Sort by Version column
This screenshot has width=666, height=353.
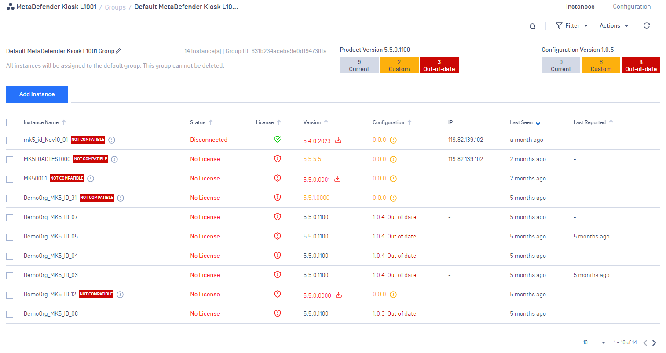(x=316, y=122)
